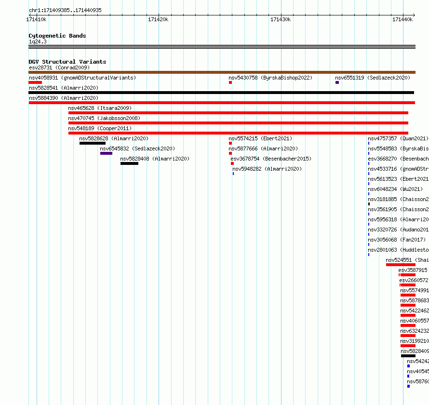
Task: Click nsv4060557 variant label
Action: click(415, 321)
